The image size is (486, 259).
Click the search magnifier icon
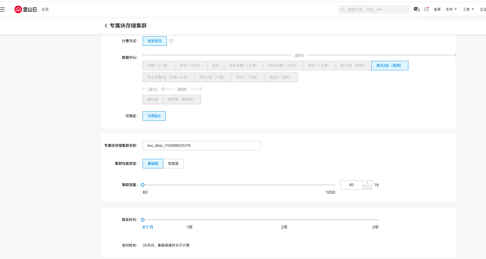[x=343, y=9]
